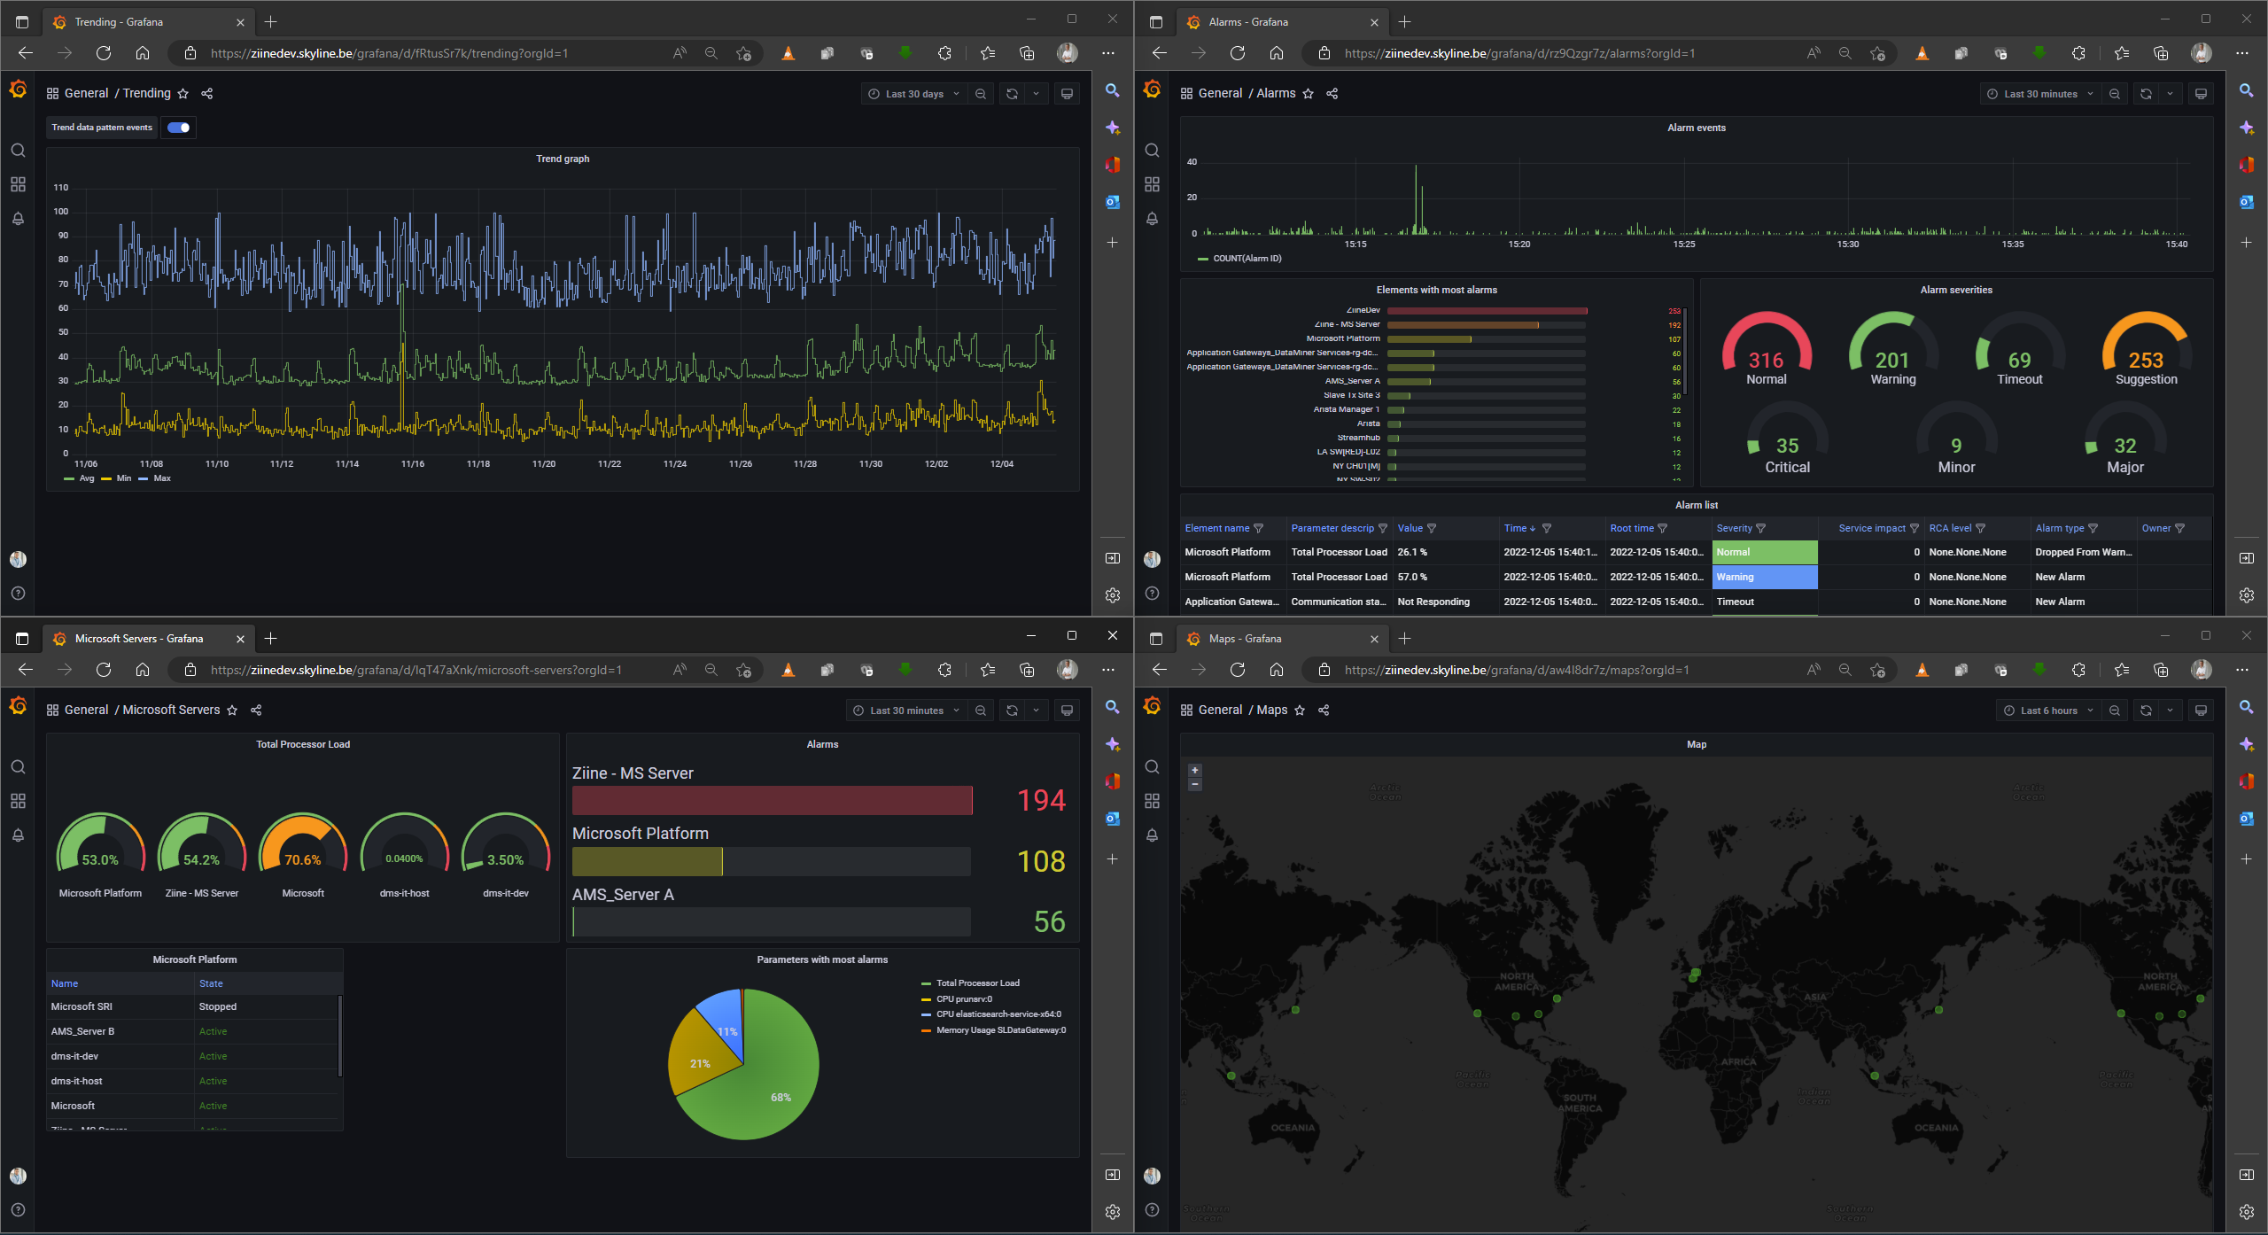
Task: Click the Normal severity cell
Action: (x=1764, y=552)
